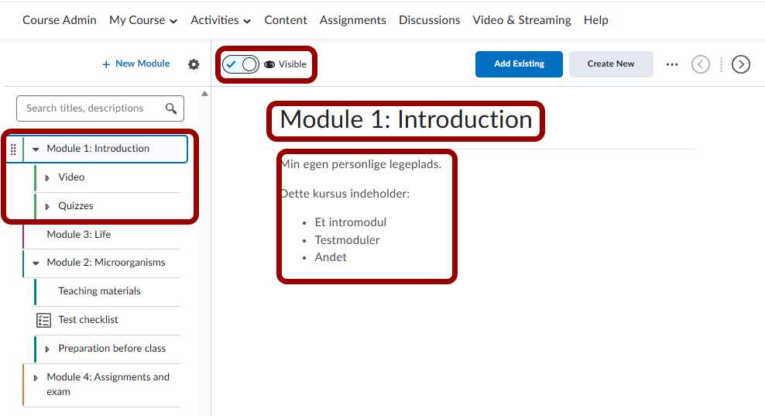
Task: Collapse Module 1: Introduction tree arrow
Action: 36,149
